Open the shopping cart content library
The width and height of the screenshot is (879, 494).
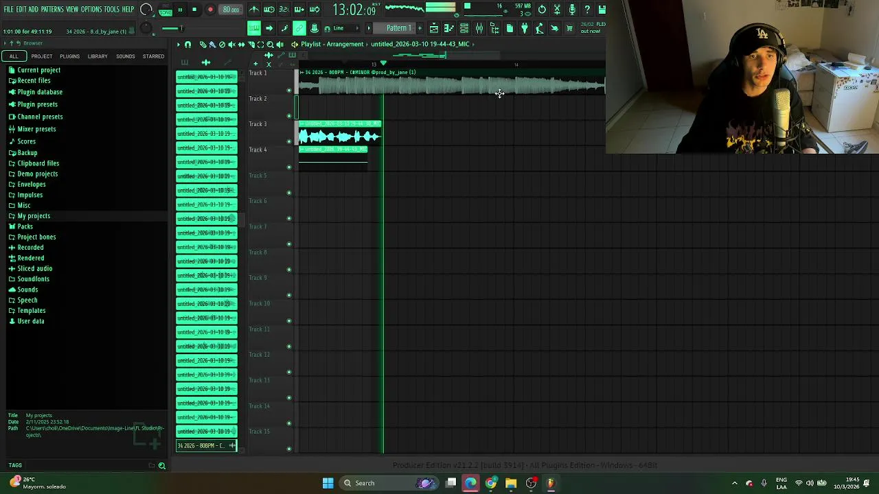pyautogui.click(x=569, y=28)
